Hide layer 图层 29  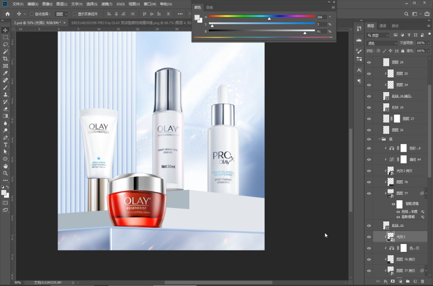(x=369, y=62)
